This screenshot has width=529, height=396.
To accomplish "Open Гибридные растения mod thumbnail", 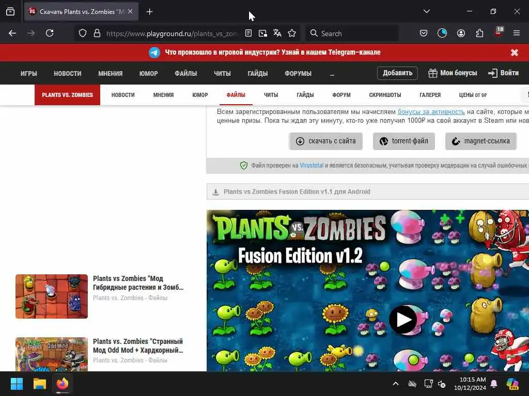I will point(52,296).
